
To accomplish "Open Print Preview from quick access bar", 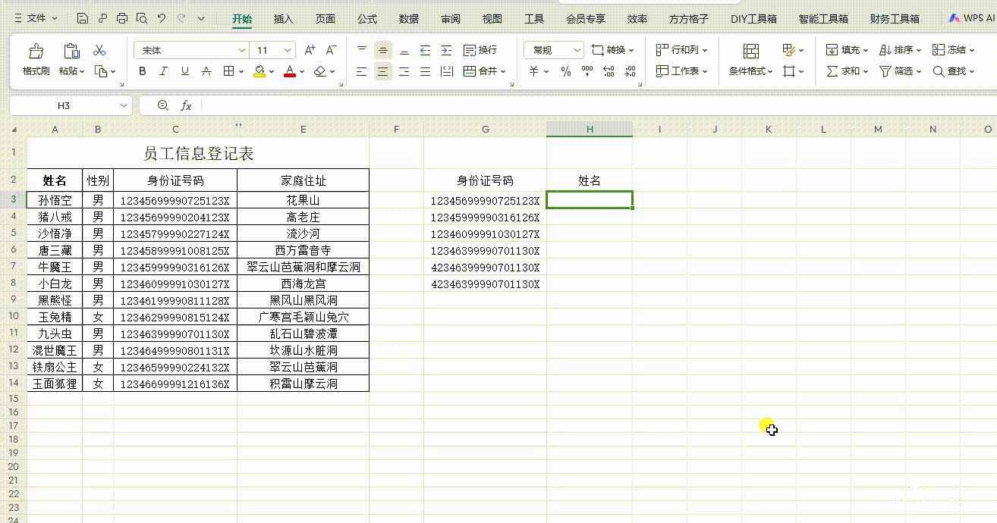I will click(x=142, y=18).
